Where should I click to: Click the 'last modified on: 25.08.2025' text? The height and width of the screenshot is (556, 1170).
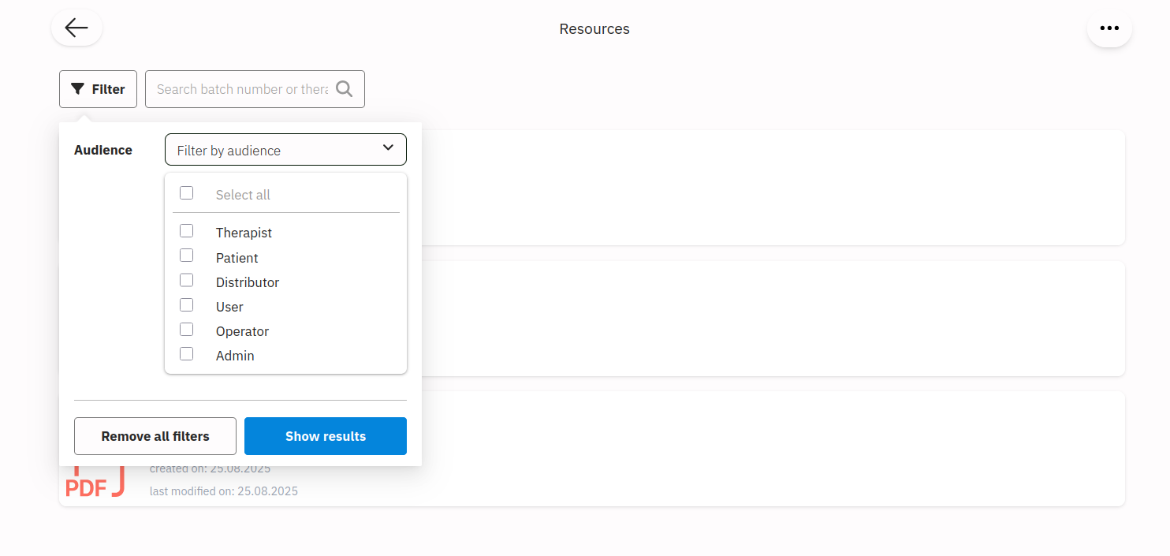tap(224, 491)
